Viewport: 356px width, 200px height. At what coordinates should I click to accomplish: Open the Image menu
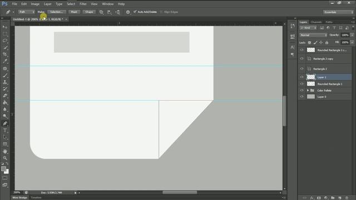(x=35, y=4)
